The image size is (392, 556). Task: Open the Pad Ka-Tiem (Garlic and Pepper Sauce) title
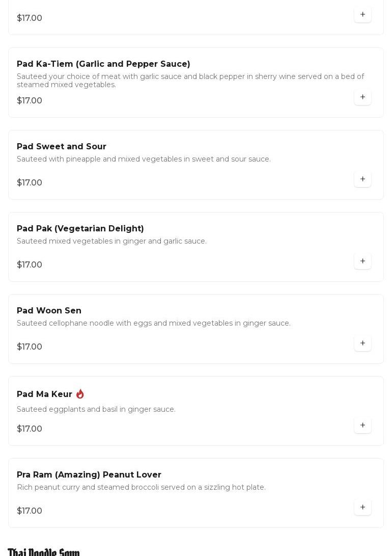[x=103, y=64]
